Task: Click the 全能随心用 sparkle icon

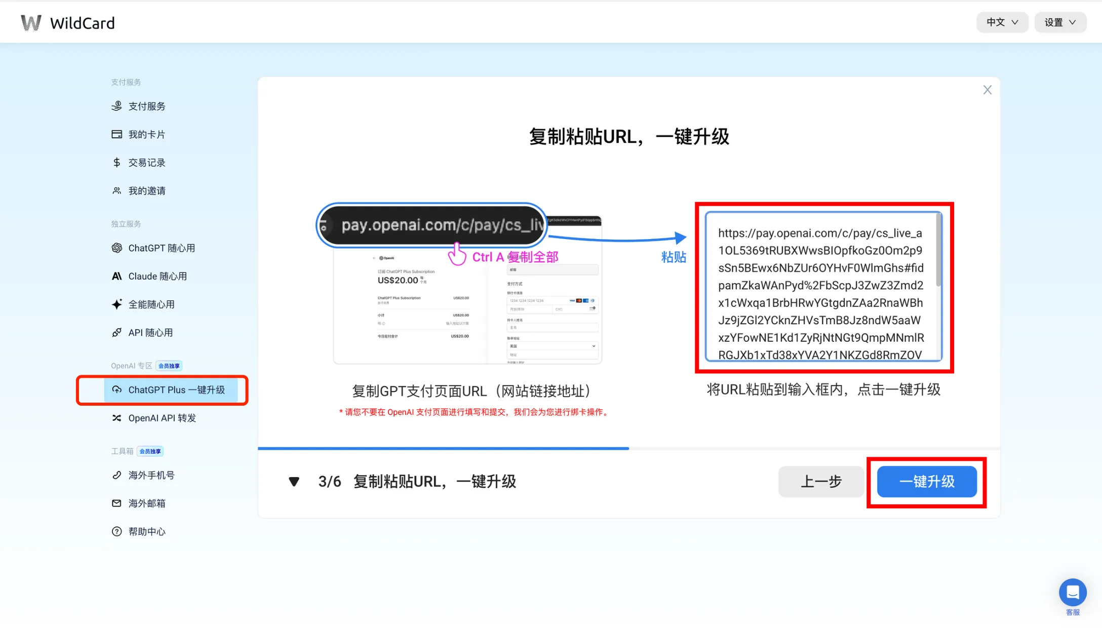Action: coord(117,304)
